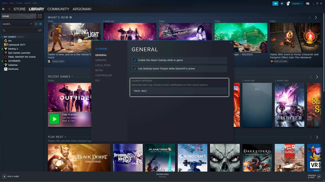
Task: Switch library to grid collections view icon
Action: 40,16
